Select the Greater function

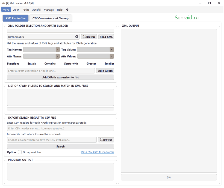point(91,64)
